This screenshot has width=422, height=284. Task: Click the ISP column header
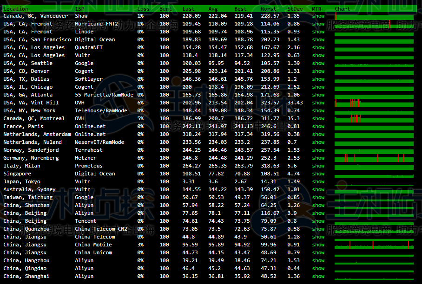click(x=79, y=9)
